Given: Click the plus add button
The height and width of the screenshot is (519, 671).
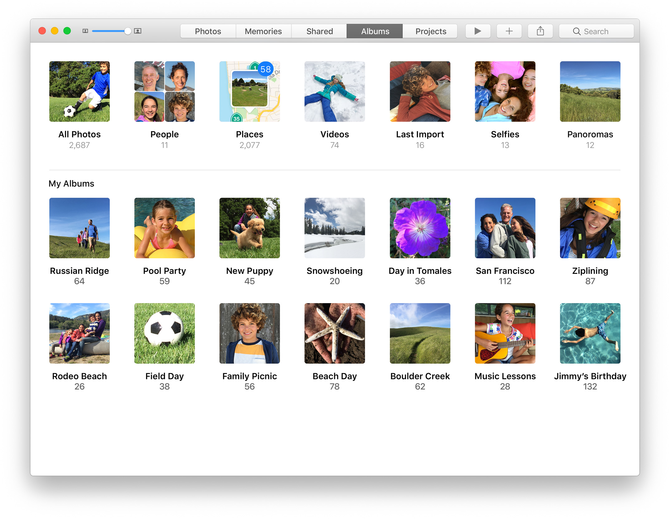Looking at the screenshot, I should (509, 31).
